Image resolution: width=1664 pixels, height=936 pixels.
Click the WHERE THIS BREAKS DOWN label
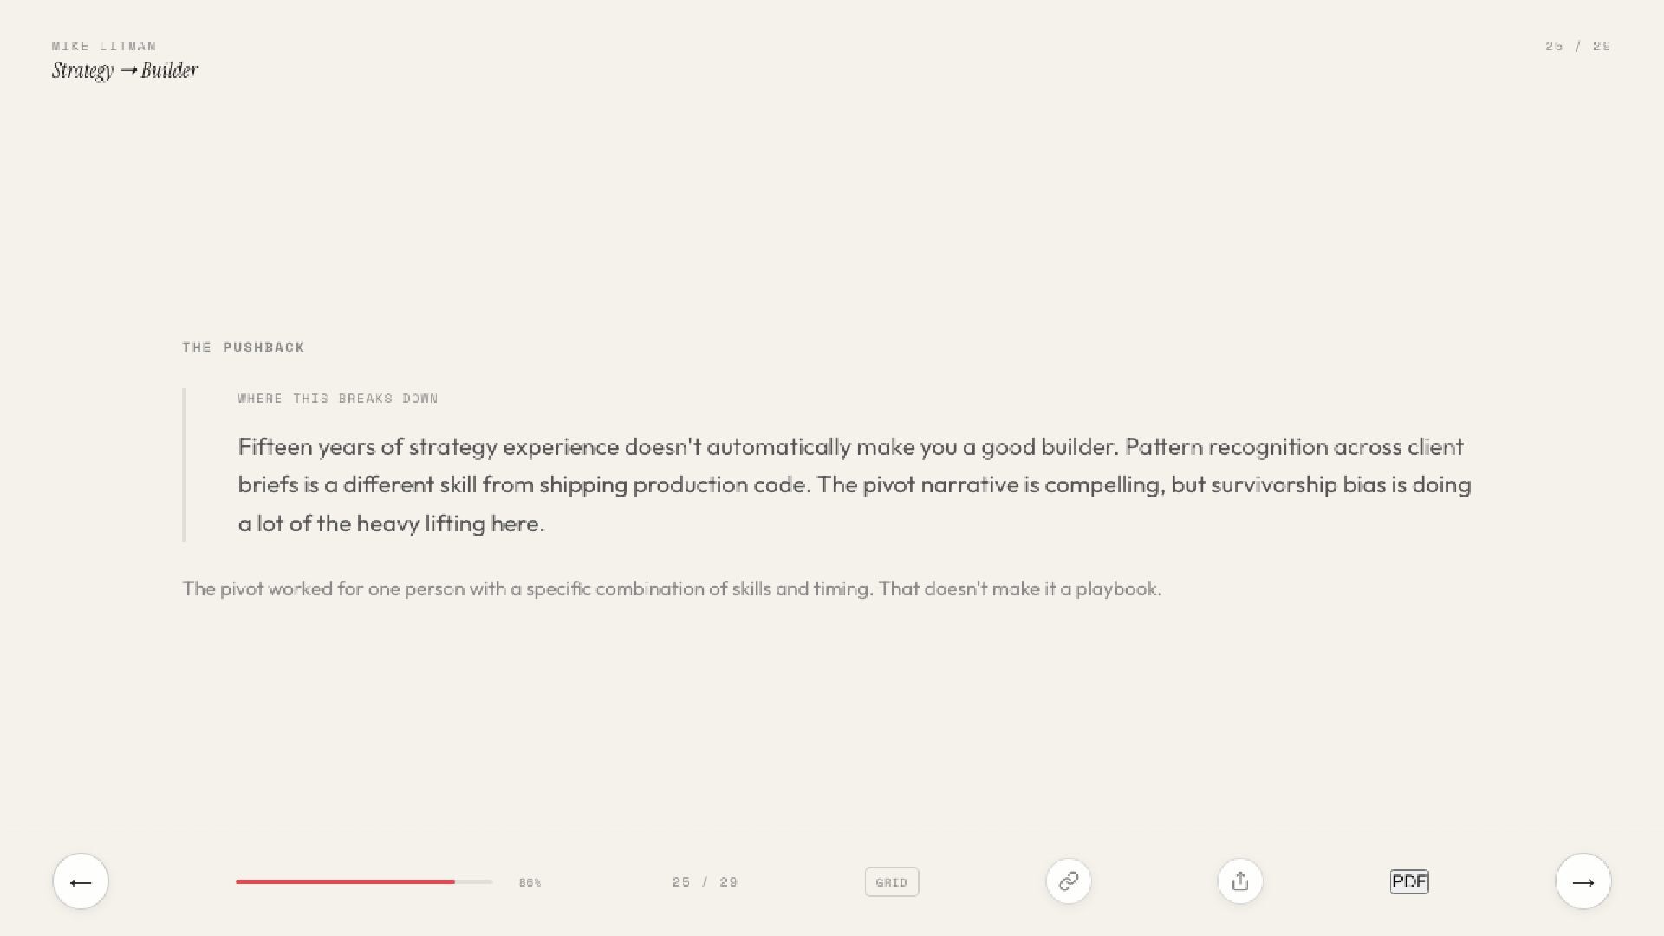click(x=338, y=399)
